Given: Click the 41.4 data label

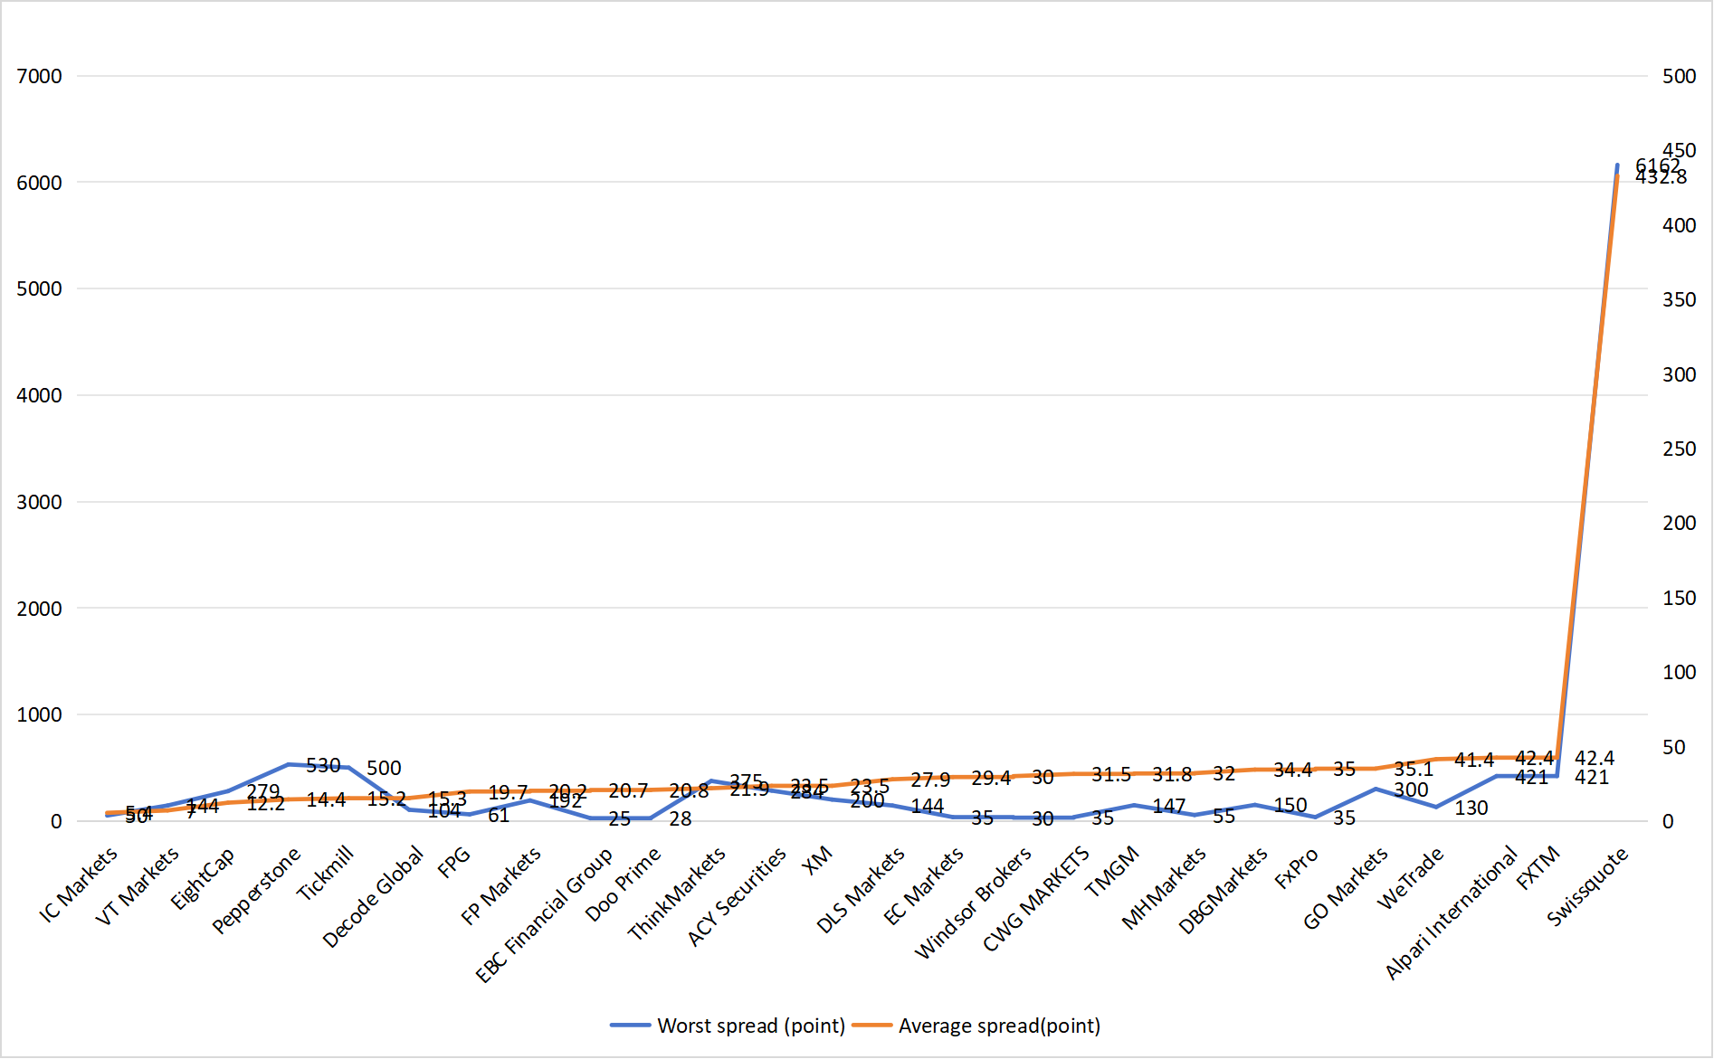Looking at the screenshot, I should pyautogui.click(x=1474, y=760).
